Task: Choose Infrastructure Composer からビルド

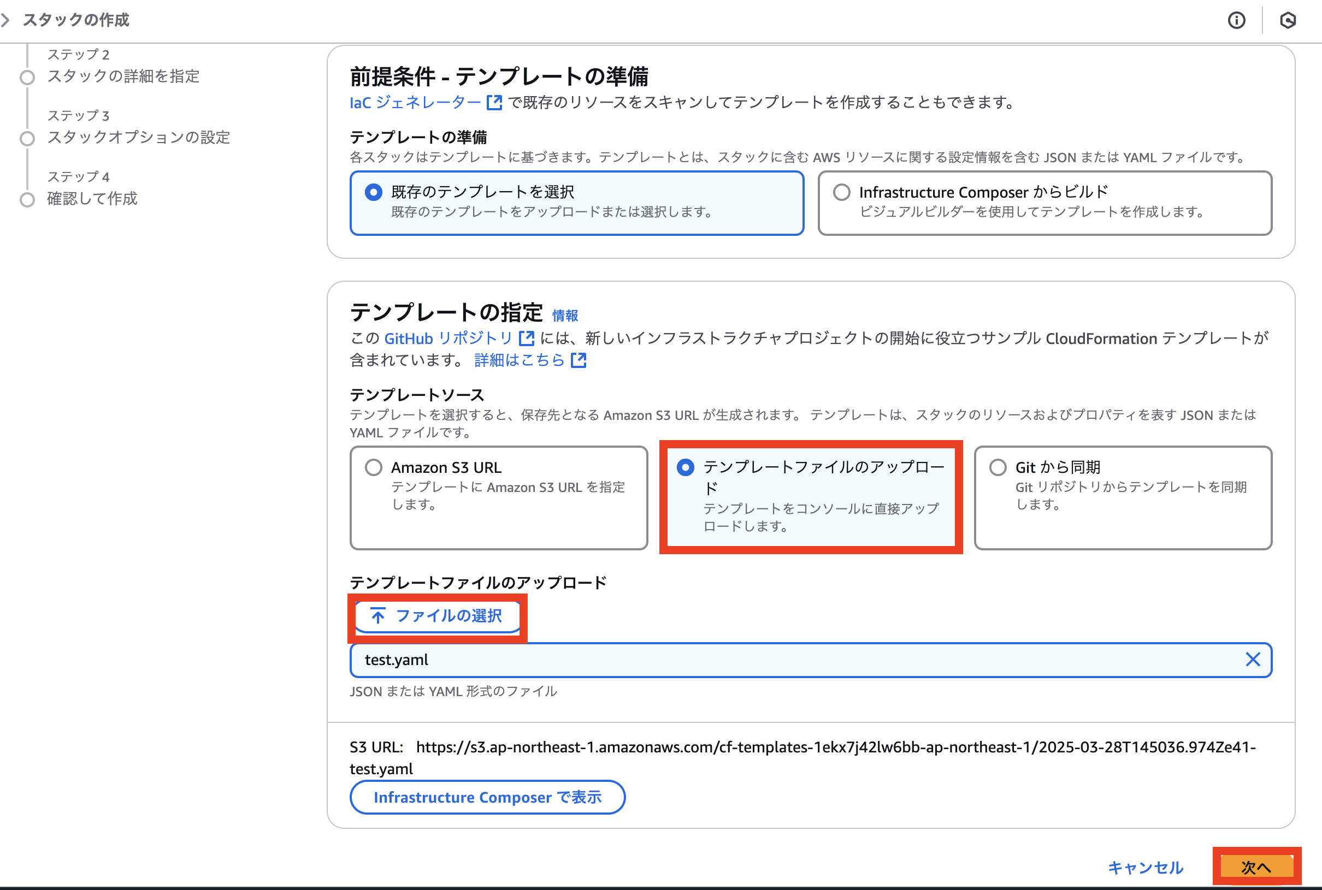Action: 841,192
